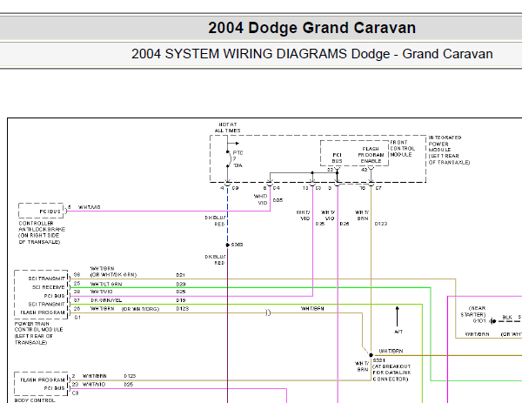Viewport: 522px width, 403px height.
Task: Select pin 38 of SCI TRANSMIT
Action: tap(77, 275)
